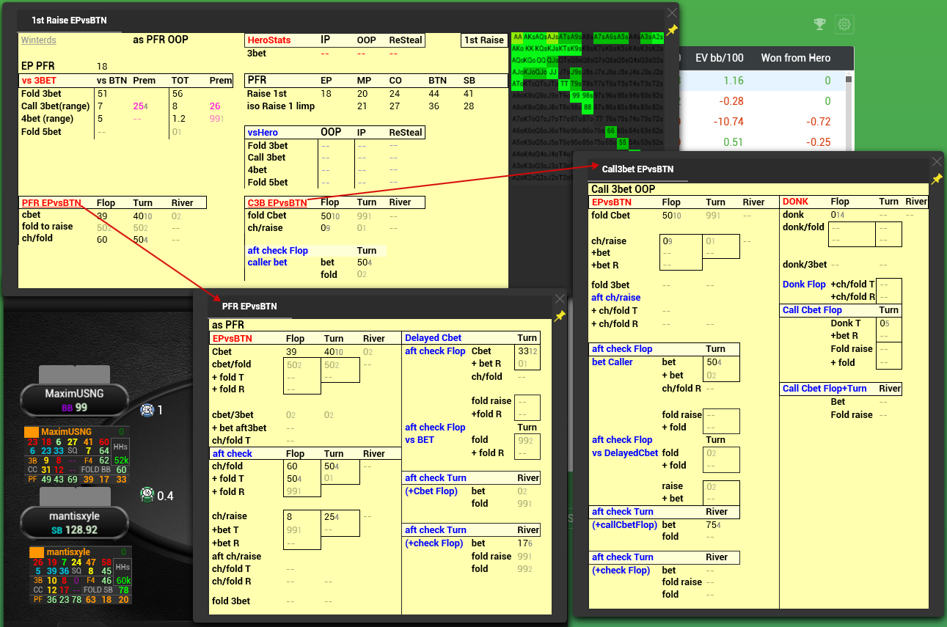Click the chip stack icon next to 0.4

pos(147,494)
